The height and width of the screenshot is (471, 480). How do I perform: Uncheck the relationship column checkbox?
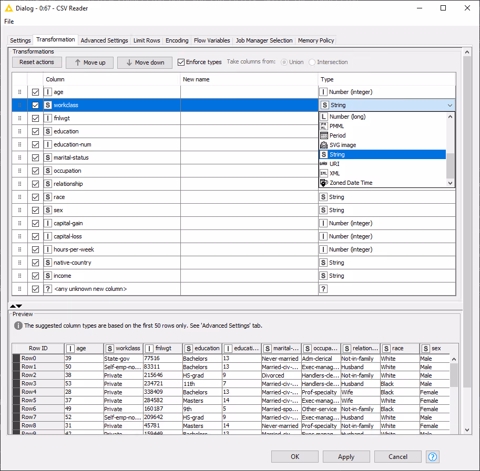pyautogui.click(x=36, y=184)
